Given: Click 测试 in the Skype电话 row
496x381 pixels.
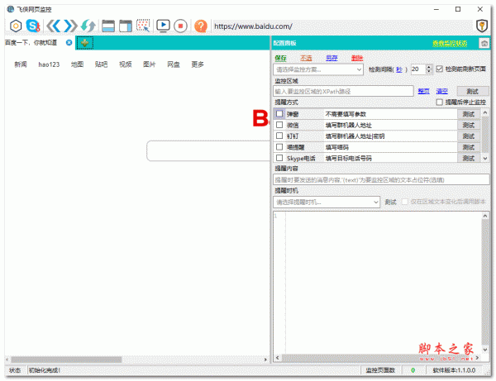Looking at the screenshot, I should click(x=469, y=158).
